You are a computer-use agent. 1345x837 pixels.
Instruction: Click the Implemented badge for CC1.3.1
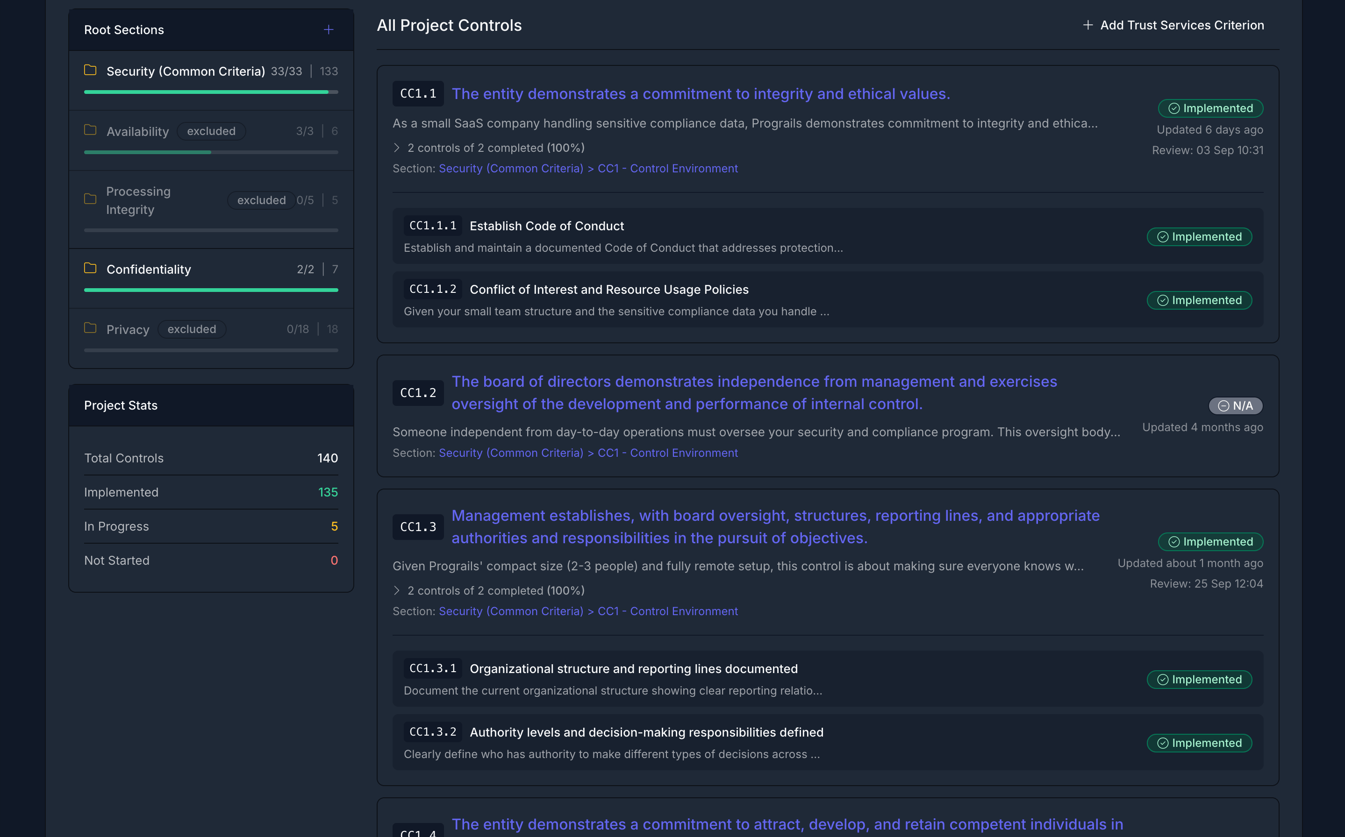(1199, 679)
